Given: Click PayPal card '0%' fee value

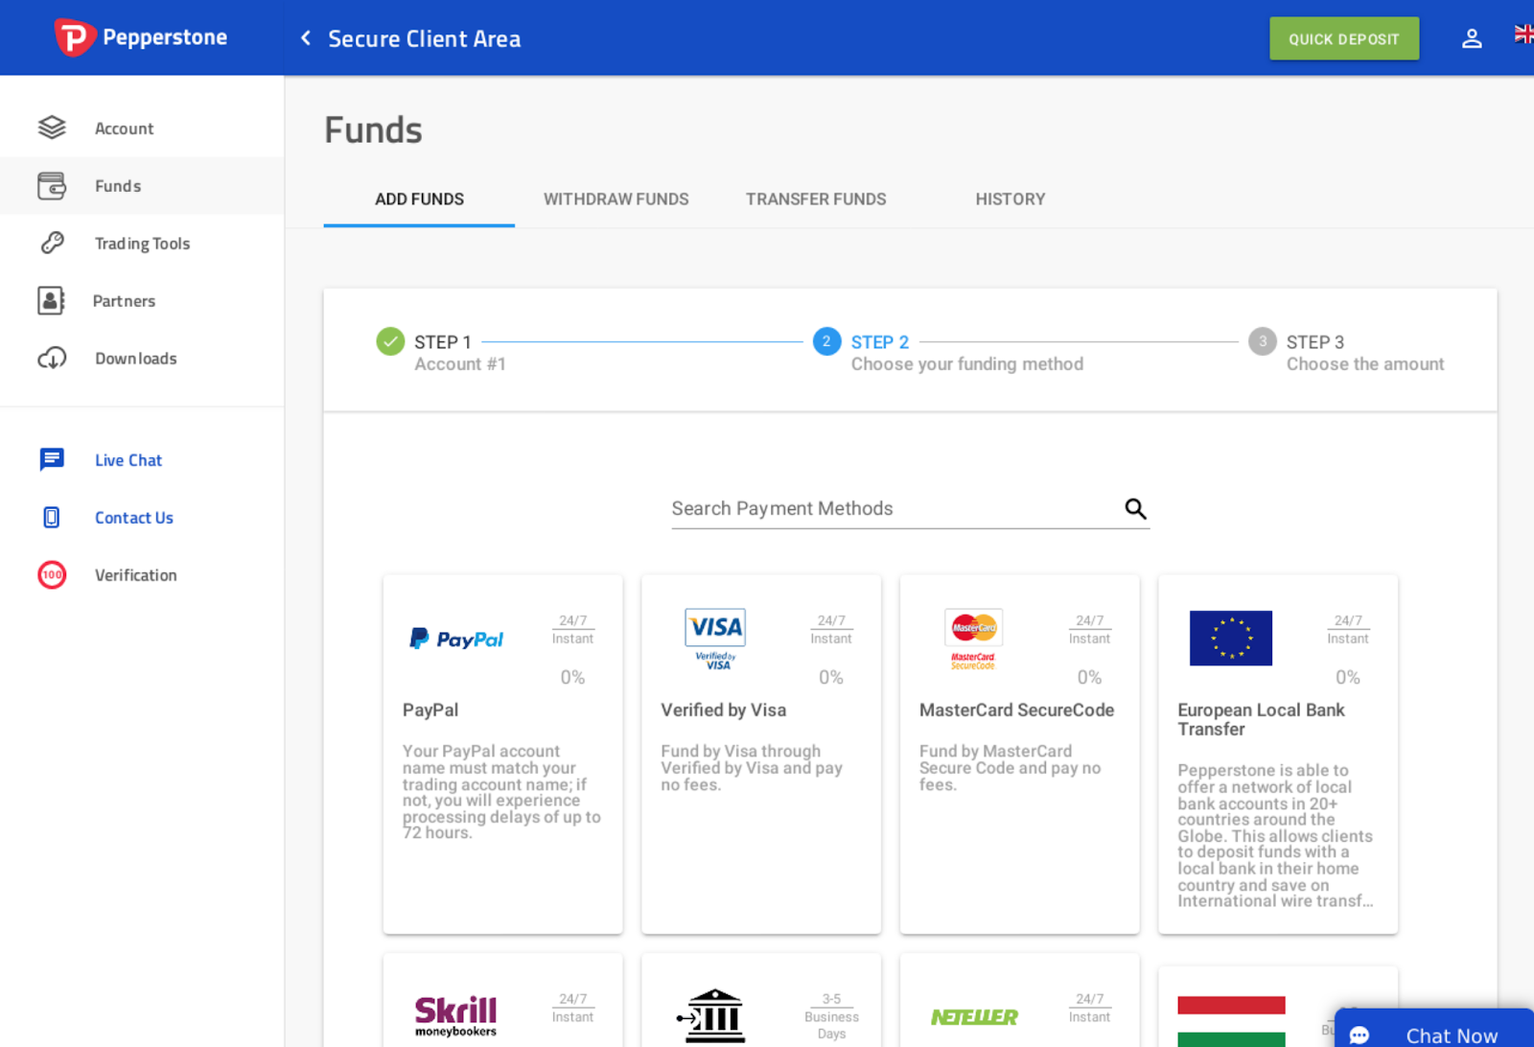Looking at the screenshot, I should click(x=572, y=678).
